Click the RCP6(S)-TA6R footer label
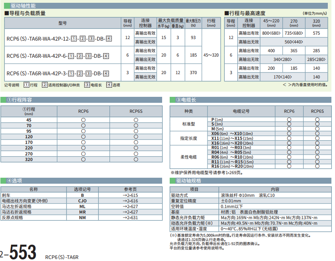335x261 pixels. point(62,257)
